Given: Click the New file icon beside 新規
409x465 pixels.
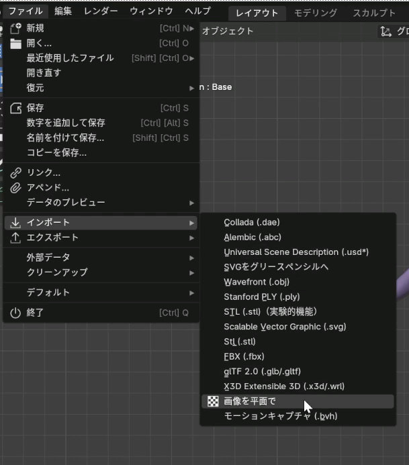Looking at the screenshot, I should (15, 28).
